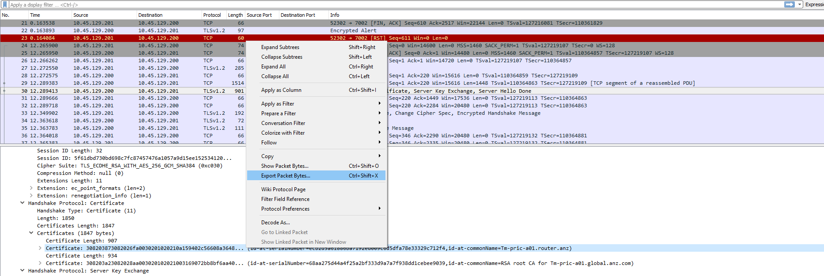Click the display filter bookmark icon

tap(5, 4)
